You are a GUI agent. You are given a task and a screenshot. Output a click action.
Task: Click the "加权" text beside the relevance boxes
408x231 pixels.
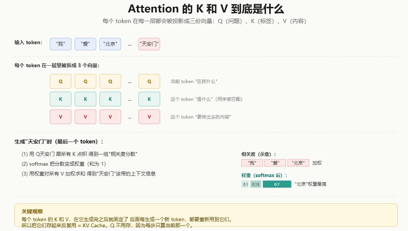(x=317, y=163)
